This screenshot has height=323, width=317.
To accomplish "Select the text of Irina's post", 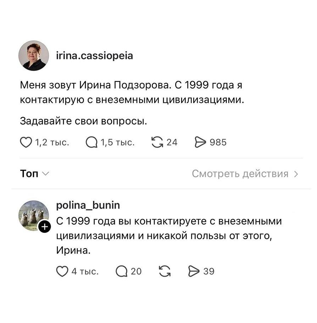I will click(124, 91).
